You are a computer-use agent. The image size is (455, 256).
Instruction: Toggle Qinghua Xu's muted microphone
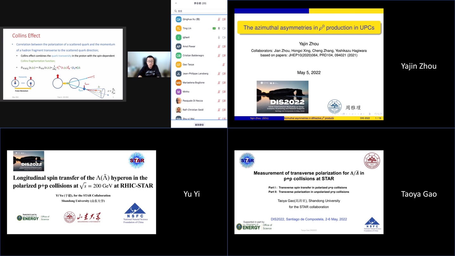click(219, 19)
